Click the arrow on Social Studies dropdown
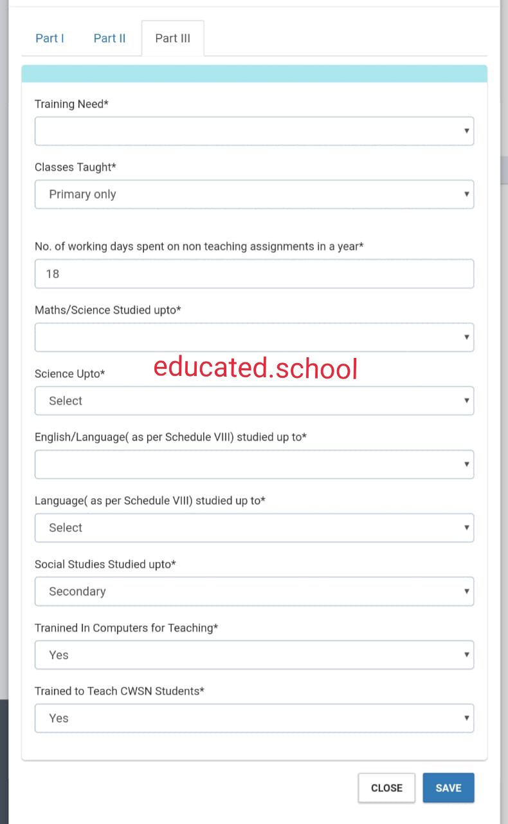Screen dimensions: 508x824 coord(466,591)
